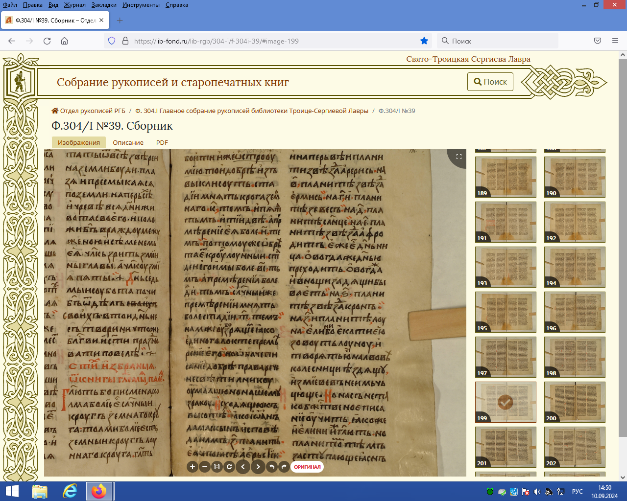
Task: Click Ф.304/I №39 breadcrumb
Action: [397, 111]
